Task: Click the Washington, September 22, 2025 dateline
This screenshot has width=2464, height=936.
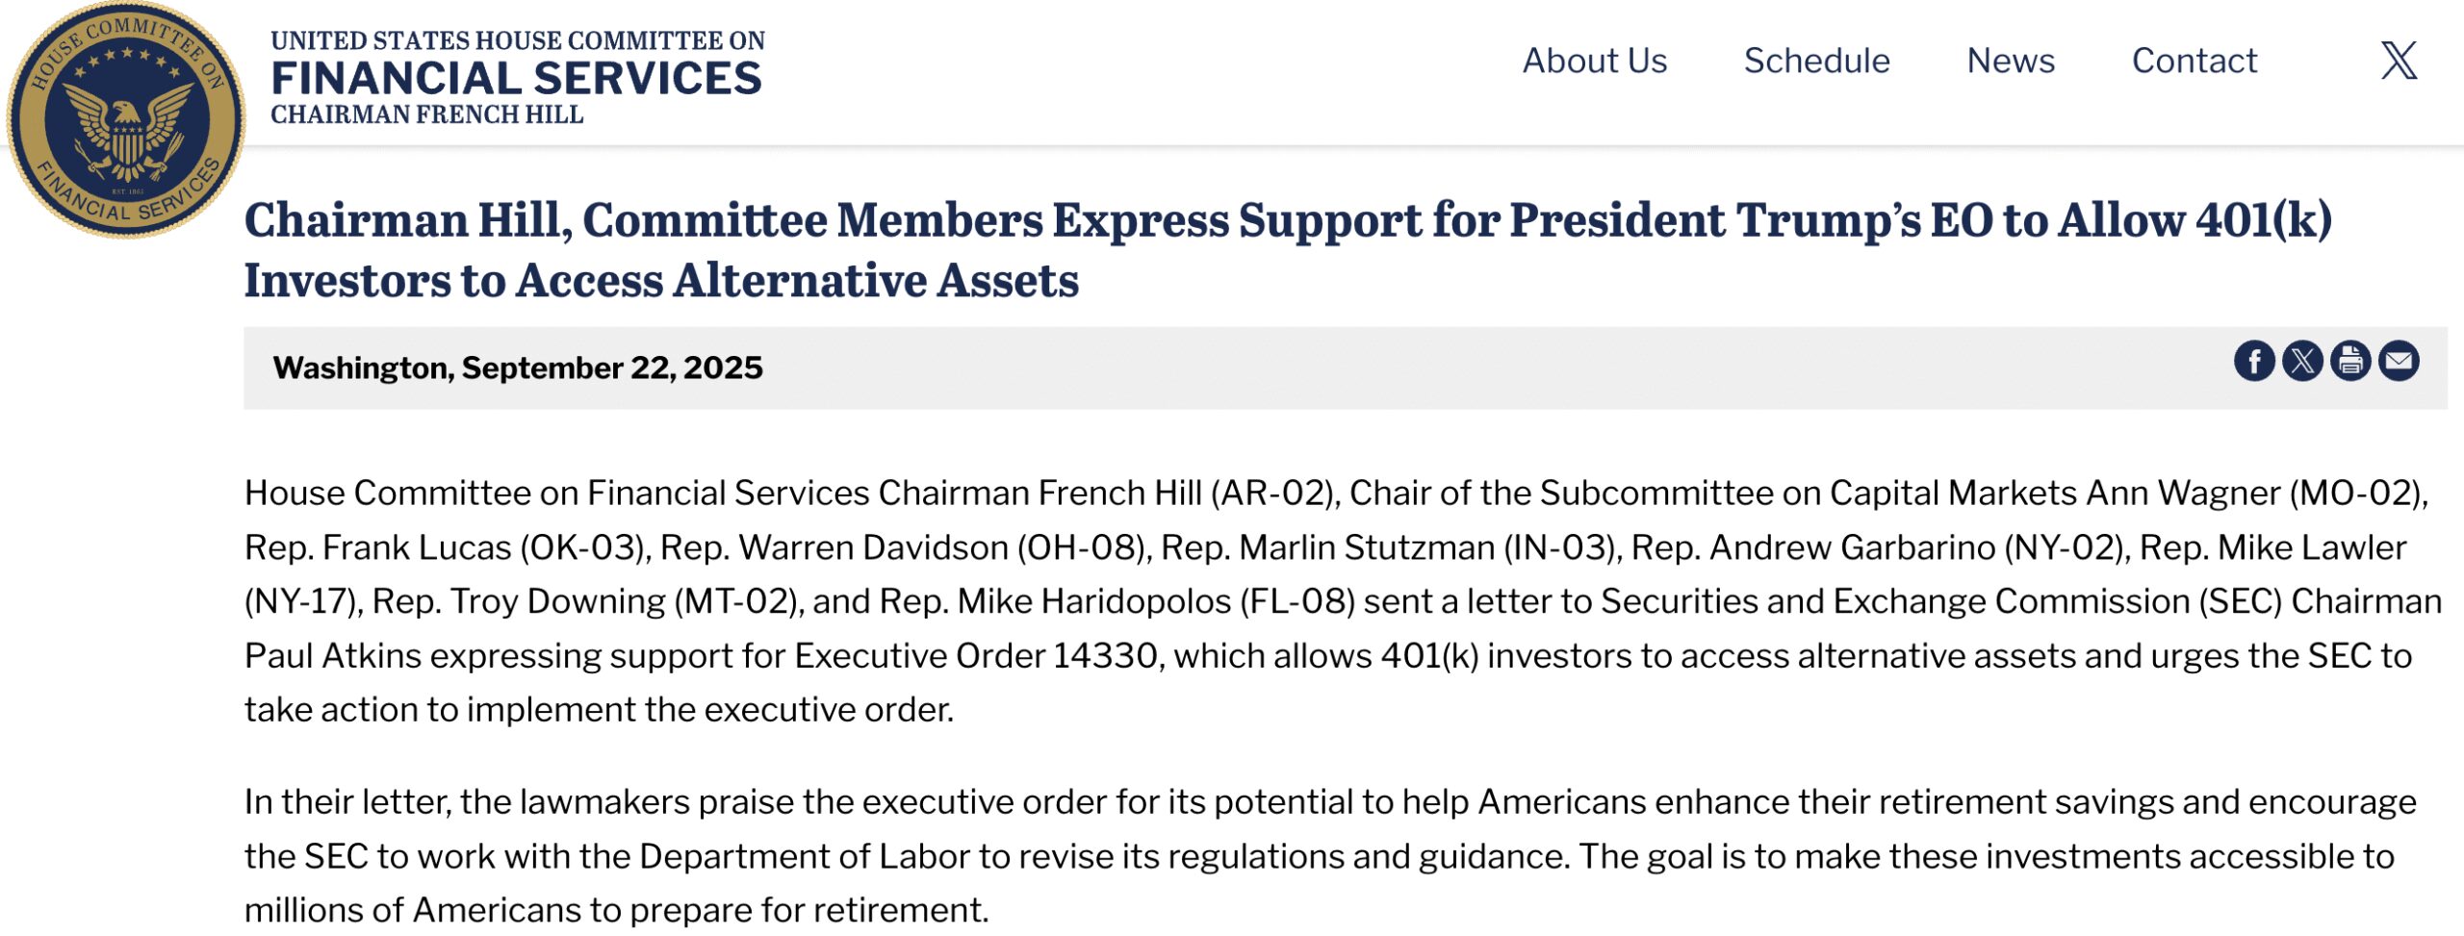Action: (517, 367)
